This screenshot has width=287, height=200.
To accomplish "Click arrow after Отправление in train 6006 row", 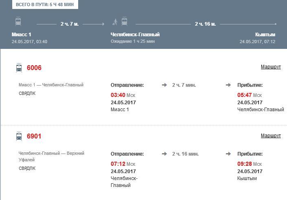I will point(164,85).
